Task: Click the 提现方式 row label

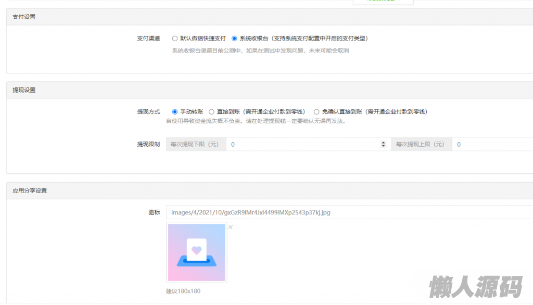Action: tap(148, 111)
